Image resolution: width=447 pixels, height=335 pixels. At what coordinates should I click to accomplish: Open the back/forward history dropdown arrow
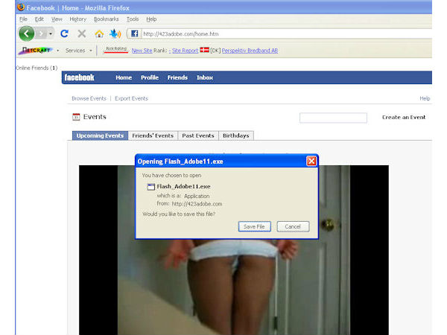tap(51, 34)
